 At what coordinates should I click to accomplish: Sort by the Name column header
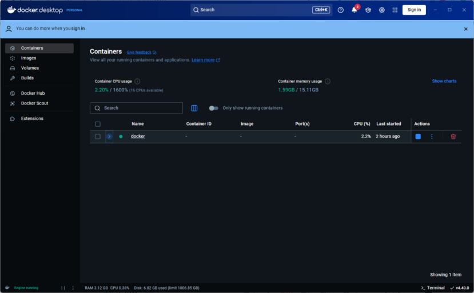(138, 124)
